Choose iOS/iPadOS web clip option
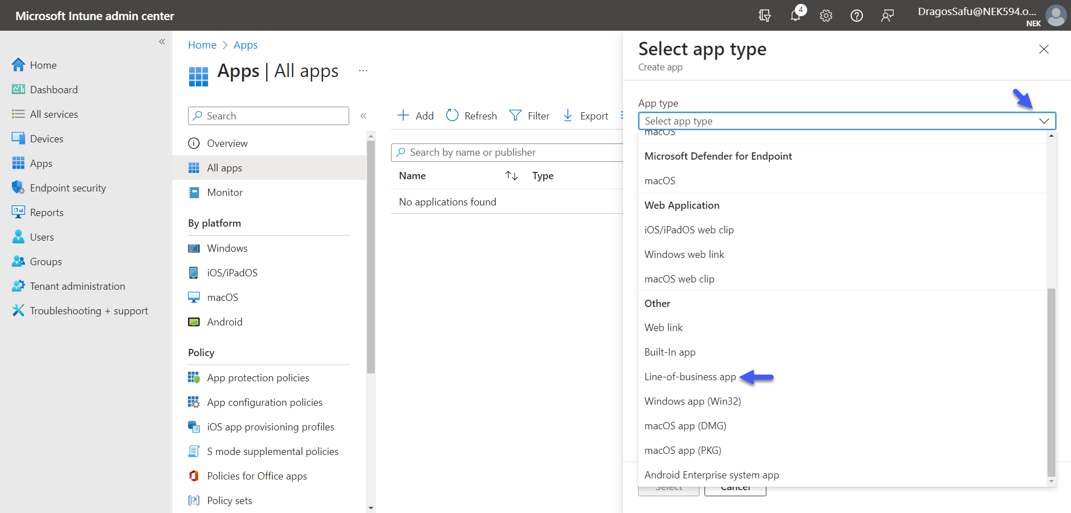Image resolution: width=1071 pixels, height=513 pixels. pos(843,230)
